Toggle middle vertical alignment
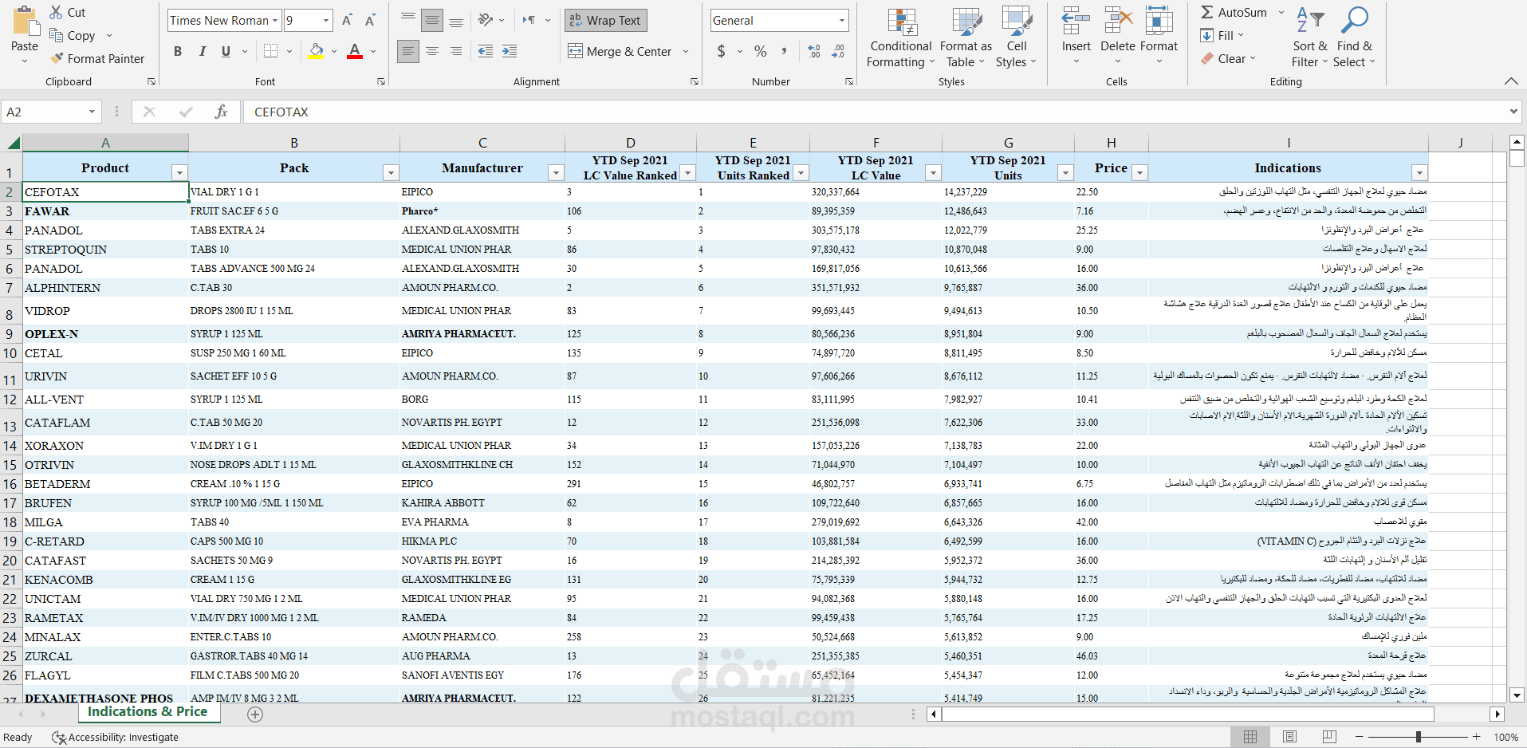Image resolution: width=1527 pixels, height=748 pixels. pyautogui.click(x=432, y=20)
